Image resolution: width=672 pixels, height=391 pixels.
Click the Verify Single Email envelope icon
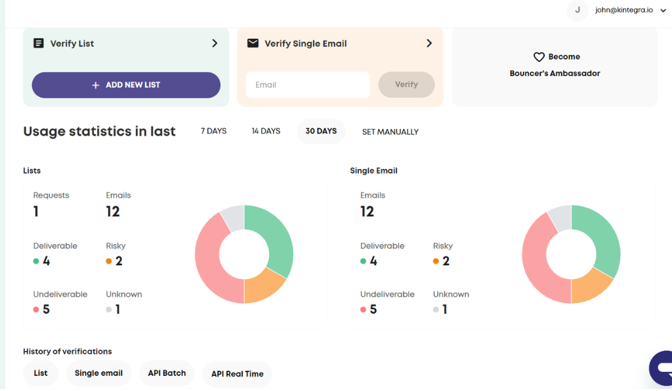pos(253,43)
